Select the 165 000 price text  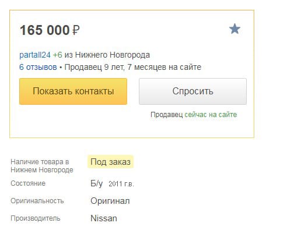coord(45,30)
